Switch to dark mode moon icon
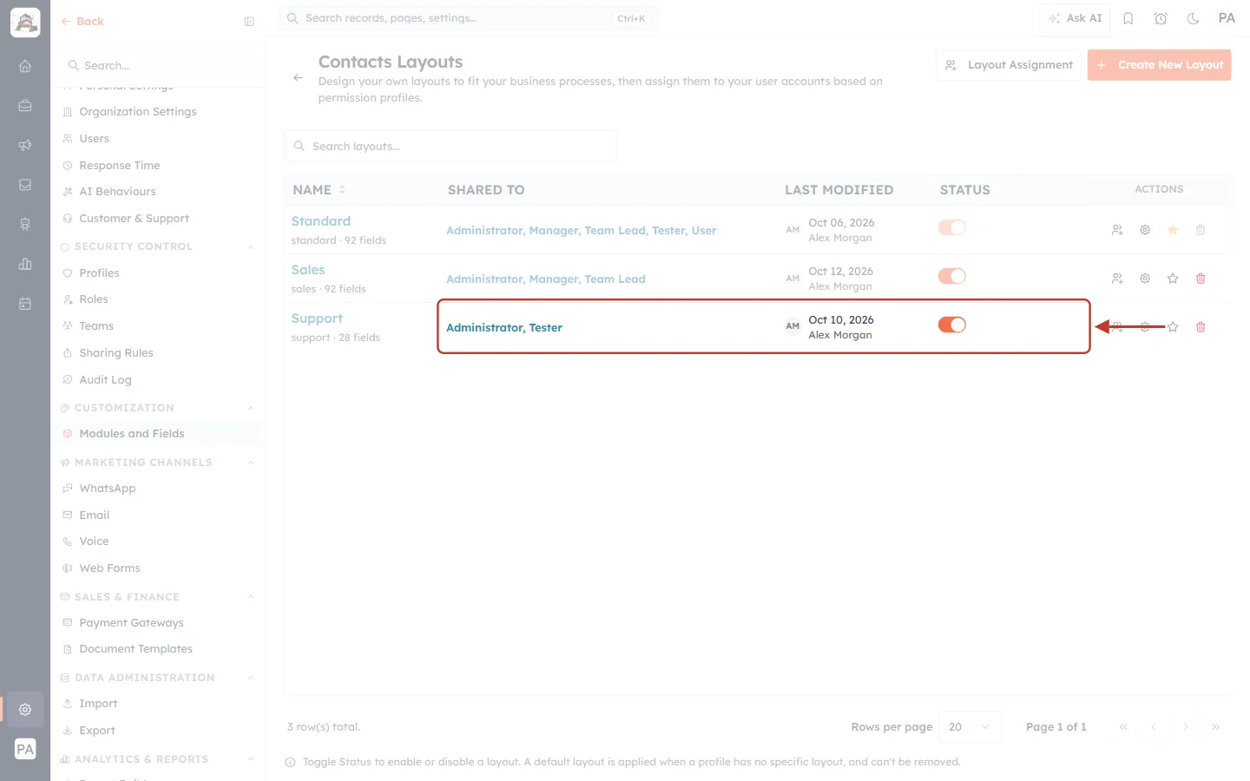 pos(1194,18)
